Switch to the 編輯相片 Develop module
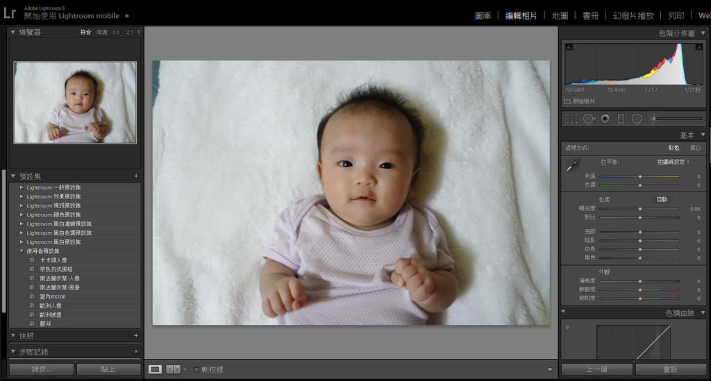 (x=521, y=16)
